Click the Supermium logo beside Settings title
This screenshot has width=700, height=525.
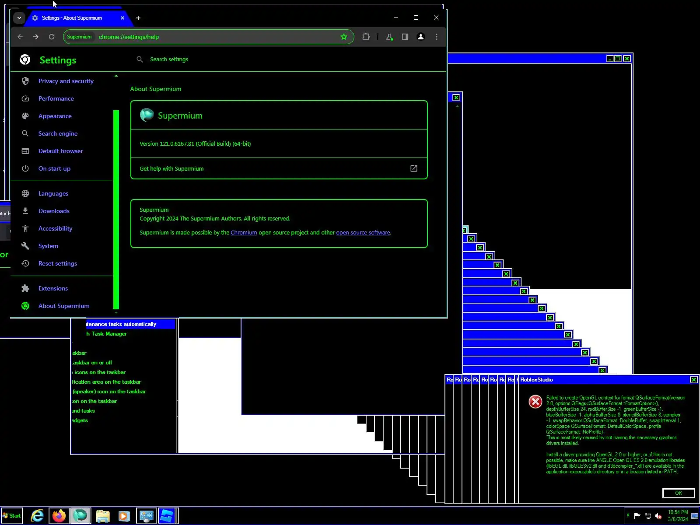click(x=25, y=59)
